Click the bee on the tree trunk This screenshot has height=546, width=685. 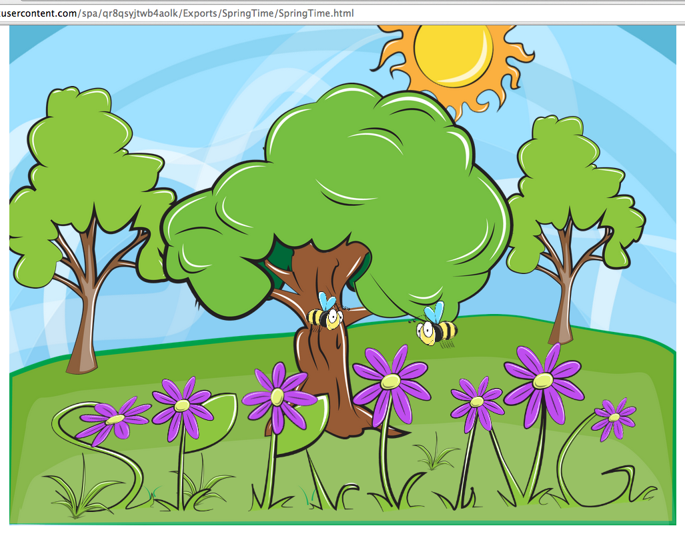[x=325, y=314]
